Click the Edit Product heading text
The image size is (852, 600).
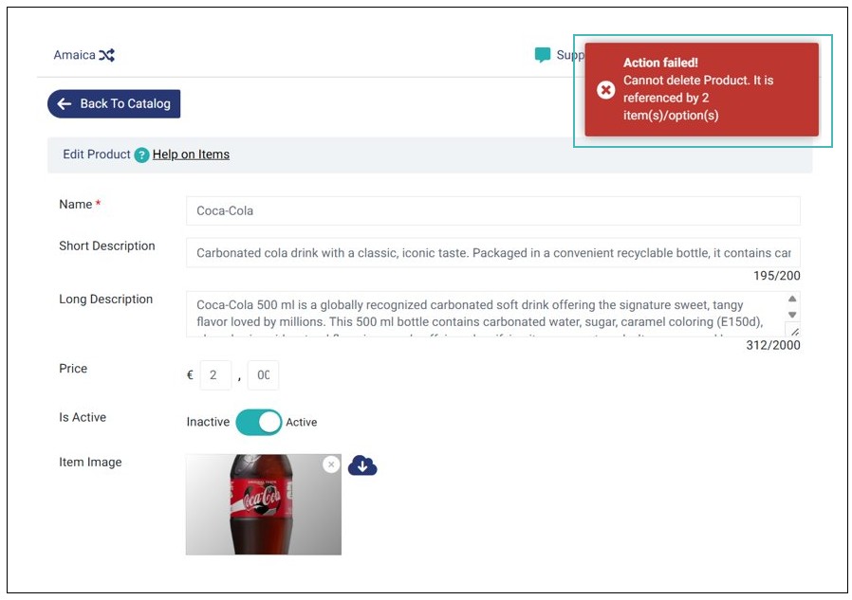97,155
